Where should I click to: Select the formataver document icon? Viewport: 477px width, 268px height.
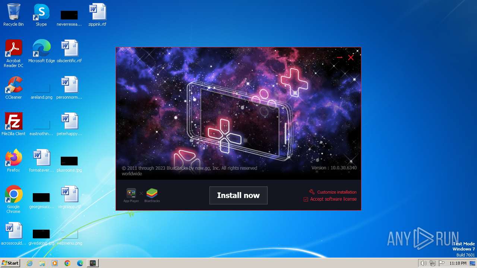[x=41, y=161]
